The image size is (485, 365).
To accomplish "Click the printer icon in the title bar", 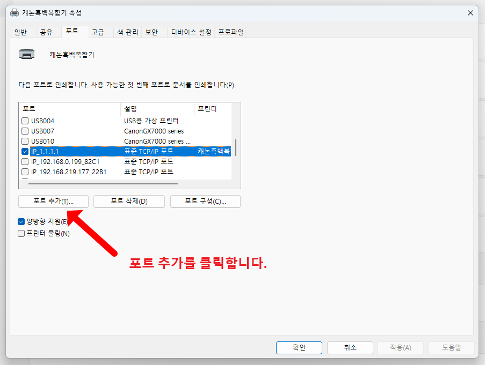I will [x=14, y=12].
